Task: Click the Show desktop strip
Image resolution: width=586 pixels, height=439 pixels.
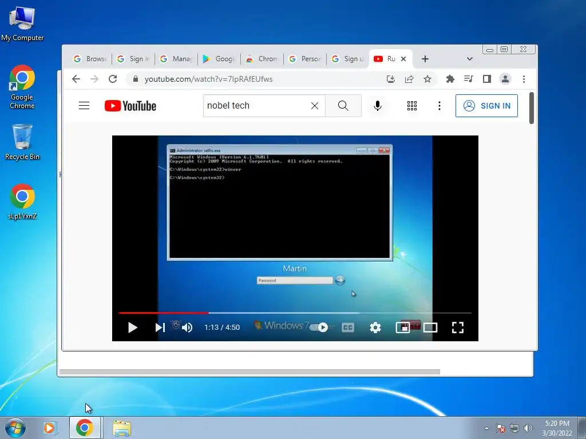Action: point(582,428)
